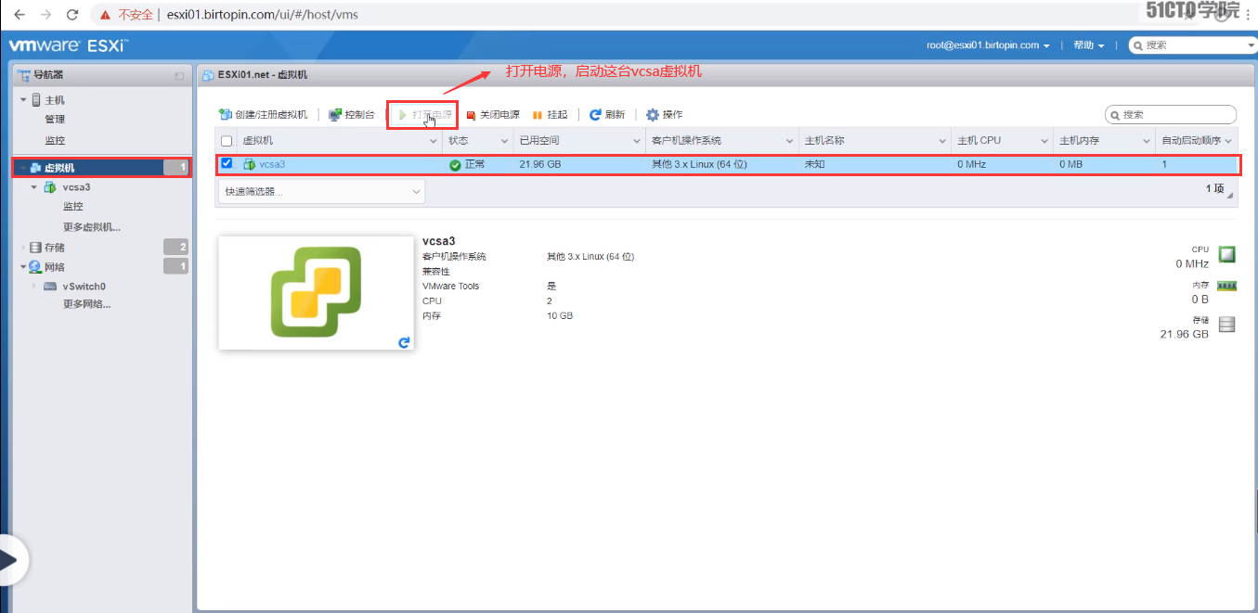This screenshot has height=613, width=1258.
Task: Open the root@esxi01.birtopin.com user menu
Action: point(988,45)
